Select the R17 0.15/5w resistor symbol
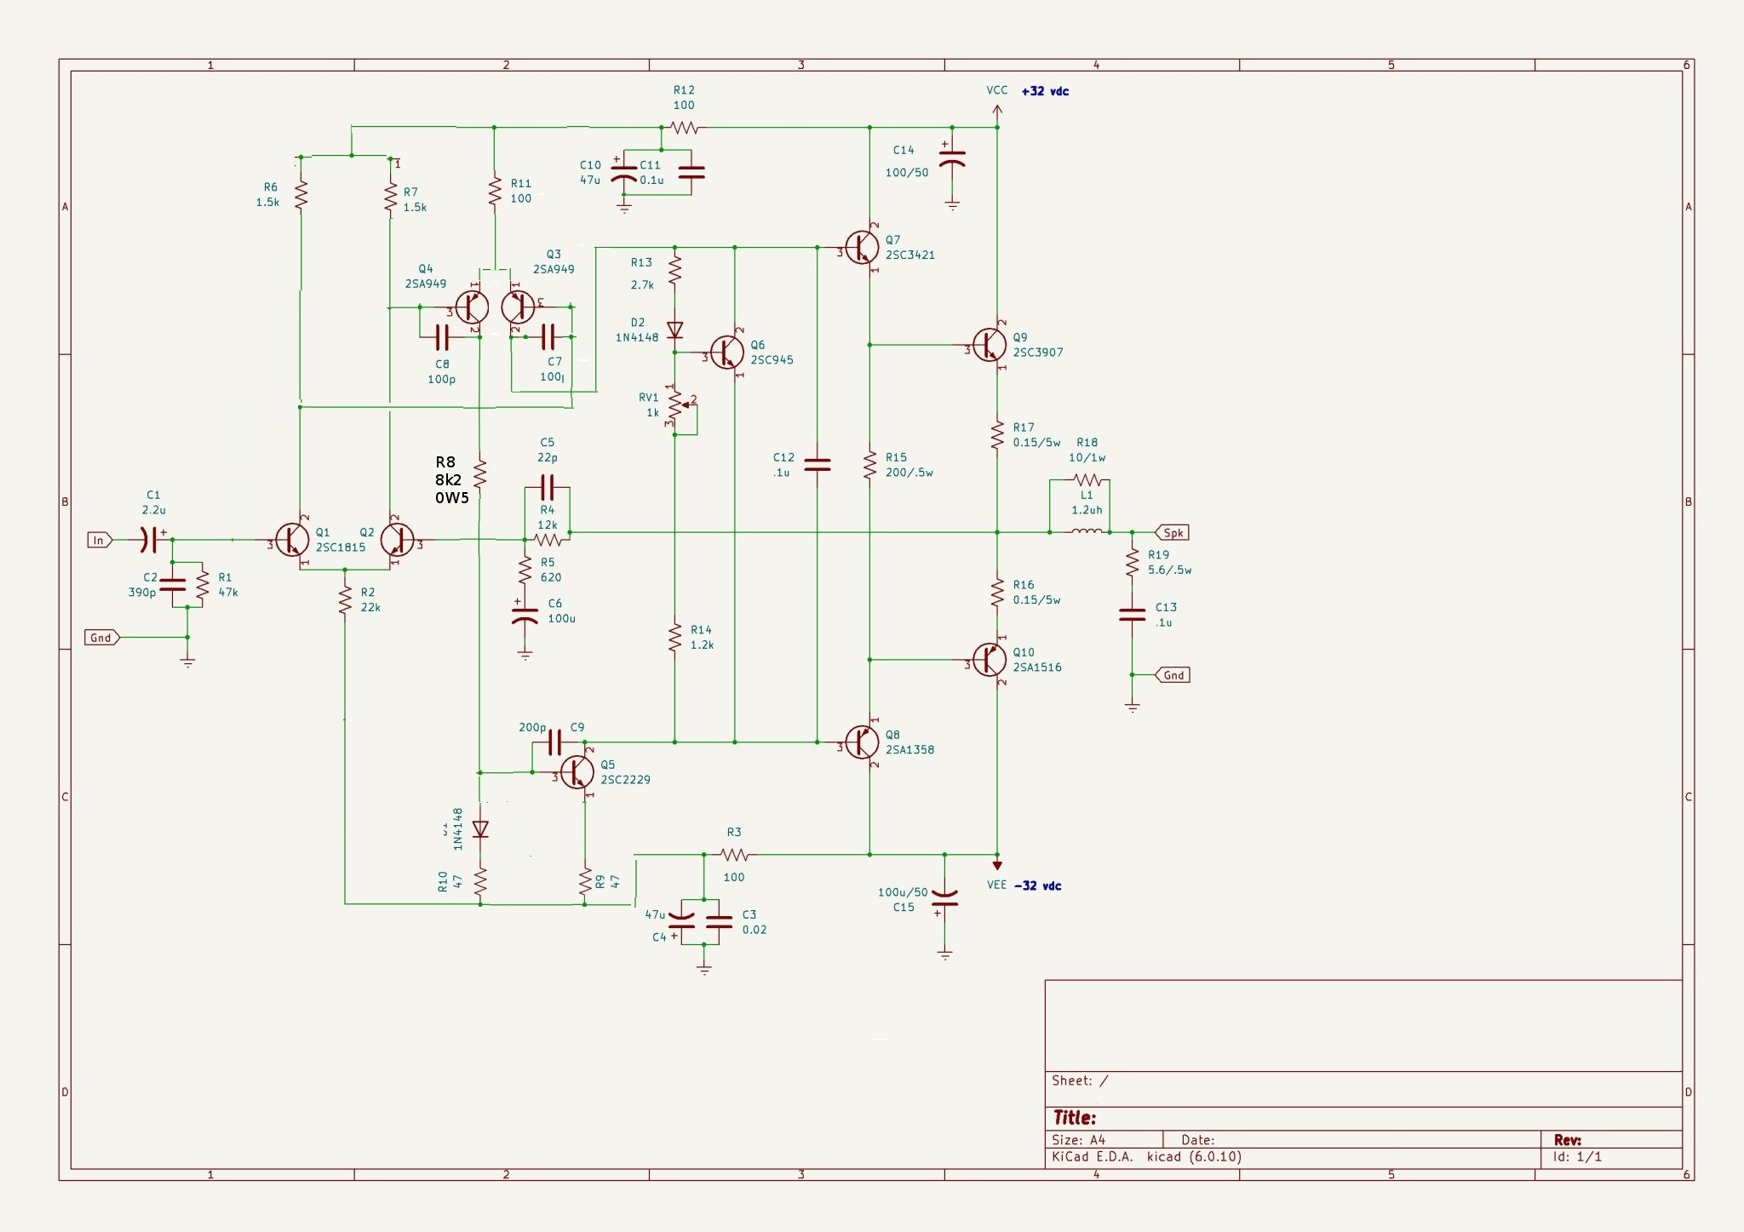 pos(997,434)
